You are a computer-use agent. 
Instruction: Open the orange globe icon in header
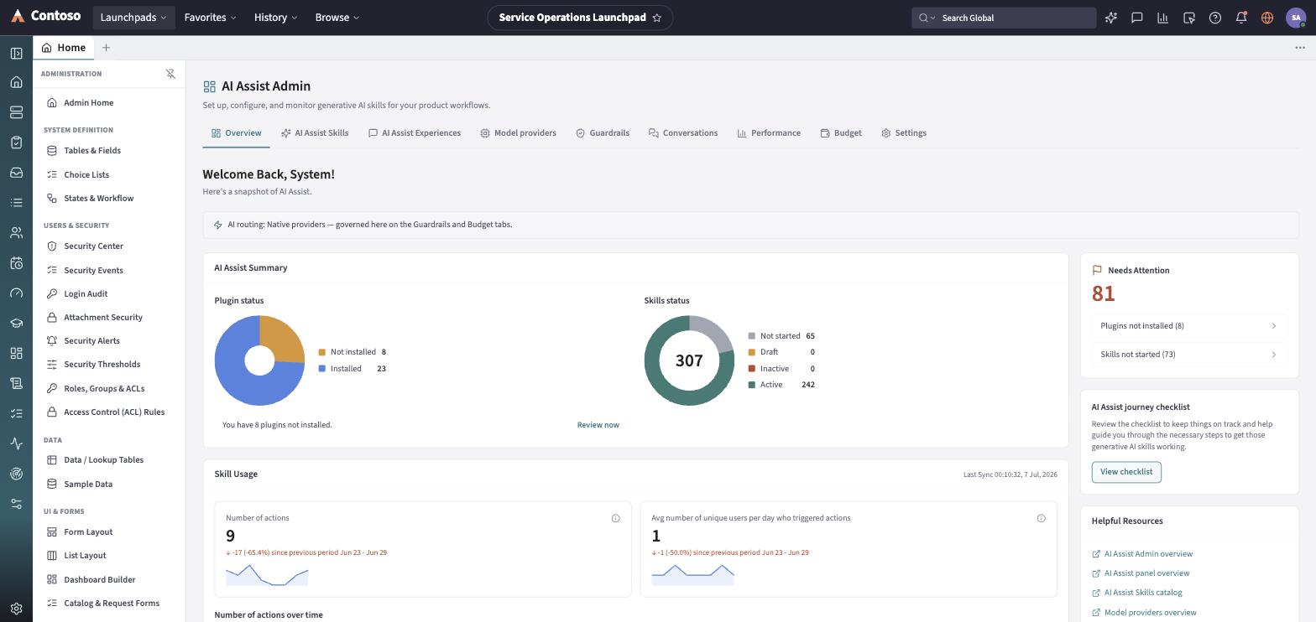[x=1267, y=18]
